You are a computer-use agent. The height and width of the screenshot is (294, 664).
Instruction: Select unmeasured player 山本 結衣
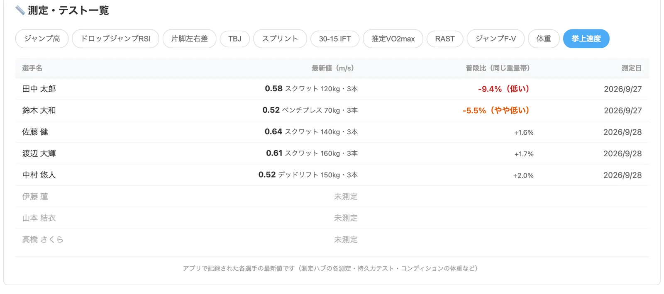tap(39, 218)
